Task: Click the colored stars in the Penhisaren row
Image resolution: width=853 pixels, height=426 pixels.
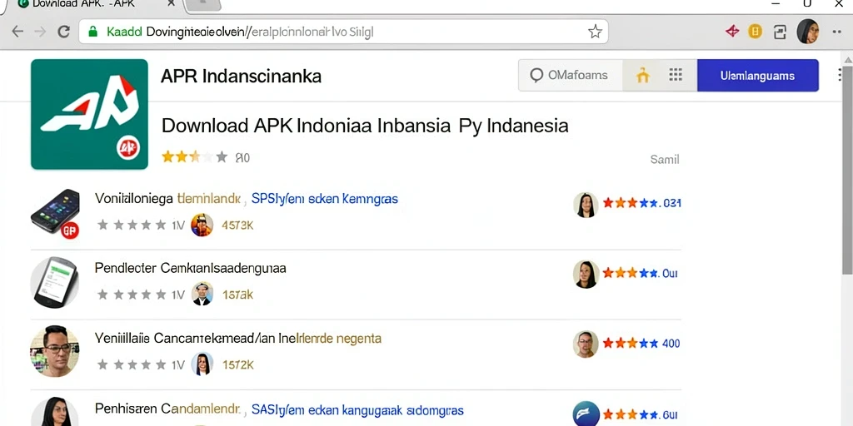Action: 630,414
